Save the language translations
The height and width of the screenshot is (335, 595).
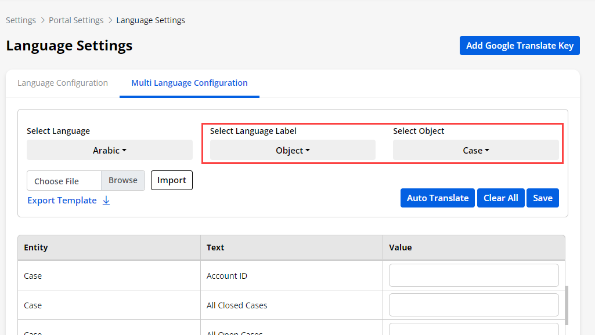pyautogui.click(x=542, y=198)
